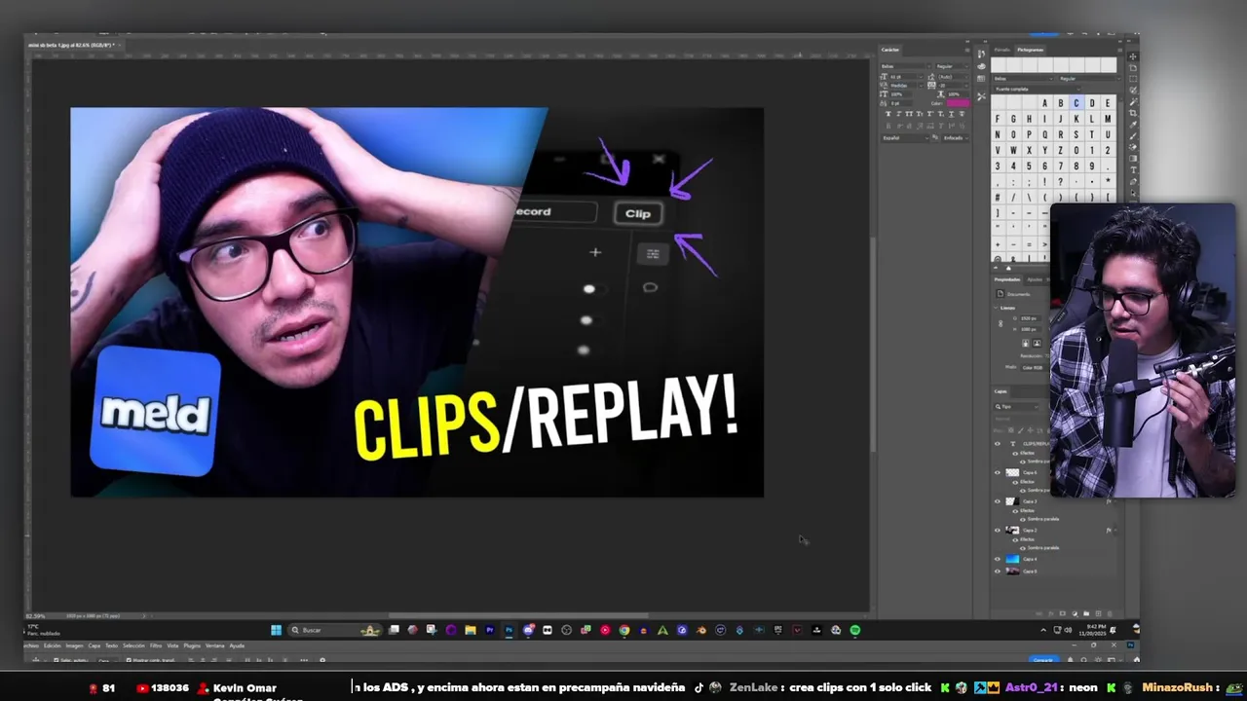Click the Delete layer trash icon
This screenshot has width=1247, height=701.
coord(1110,613)
